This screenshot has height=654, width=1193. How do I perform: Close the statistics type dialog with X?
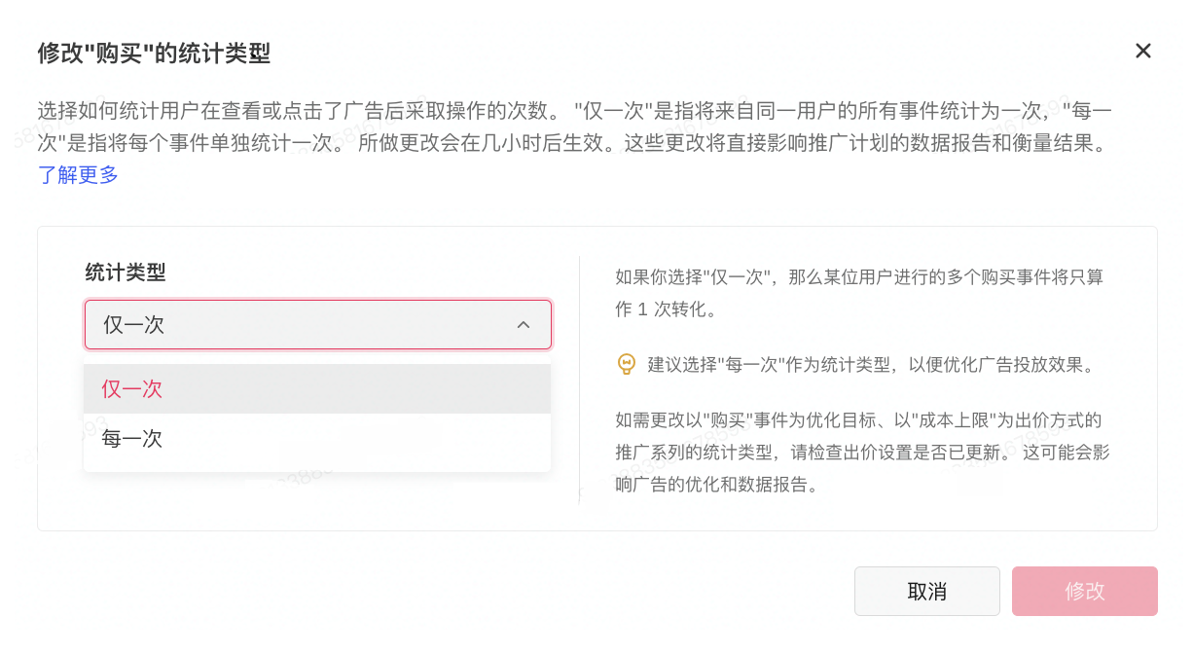[1143, 52]
